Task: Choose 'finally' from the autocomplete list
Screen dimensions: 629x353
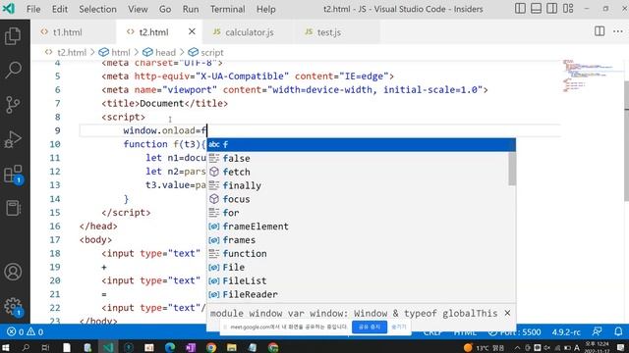Action: point(358,185)
